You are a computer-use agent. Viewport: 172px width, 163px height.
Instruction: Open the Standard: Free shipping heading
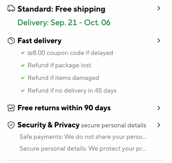point(61,9)
